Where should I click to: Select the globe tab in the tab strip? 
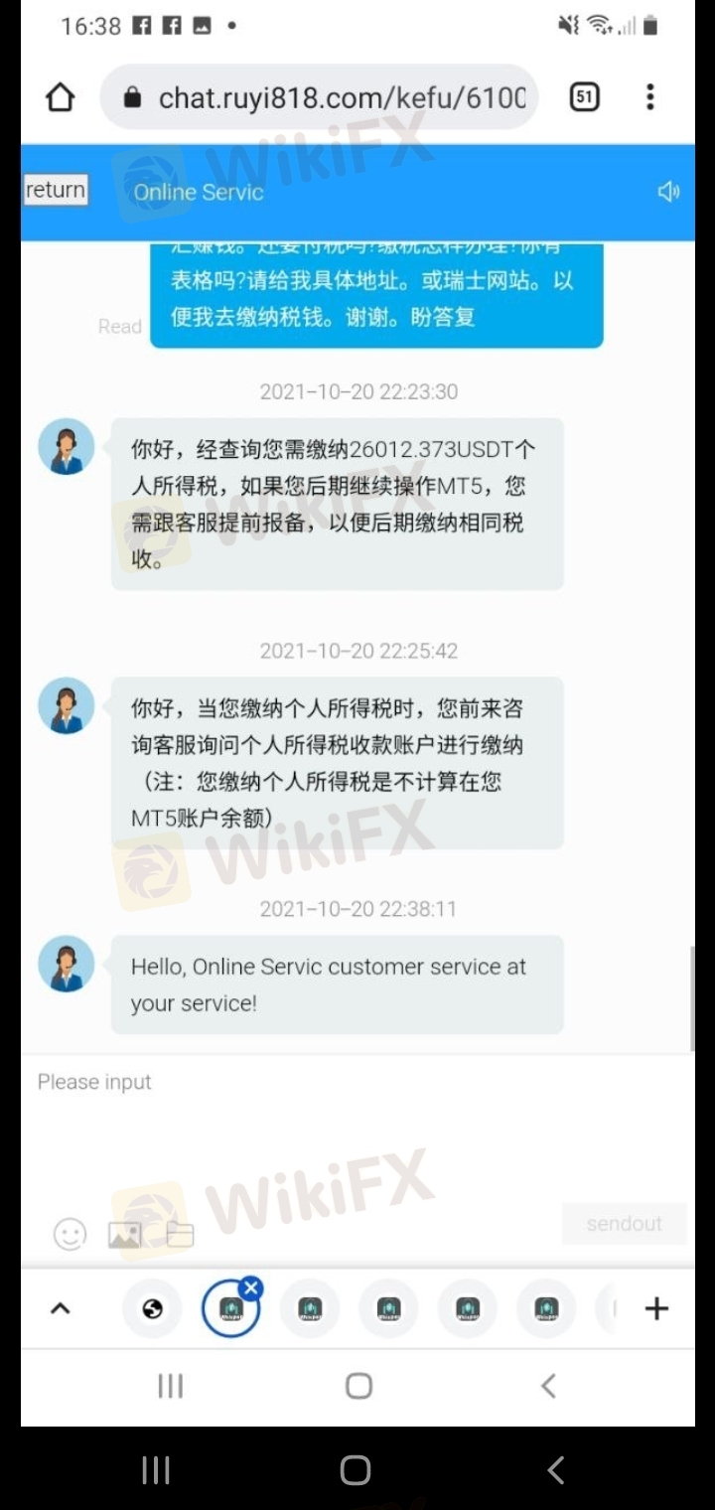coord(152,1308)
